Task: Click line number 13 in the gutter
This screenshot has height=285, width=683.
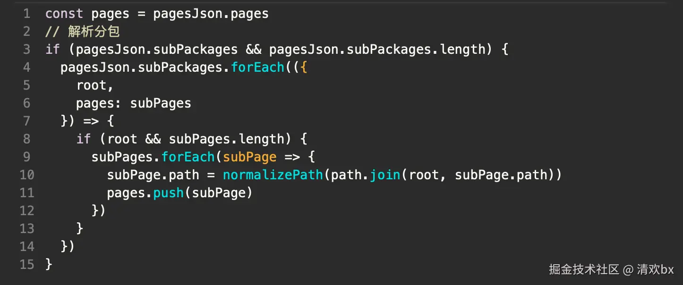Action: pos(26,229)
